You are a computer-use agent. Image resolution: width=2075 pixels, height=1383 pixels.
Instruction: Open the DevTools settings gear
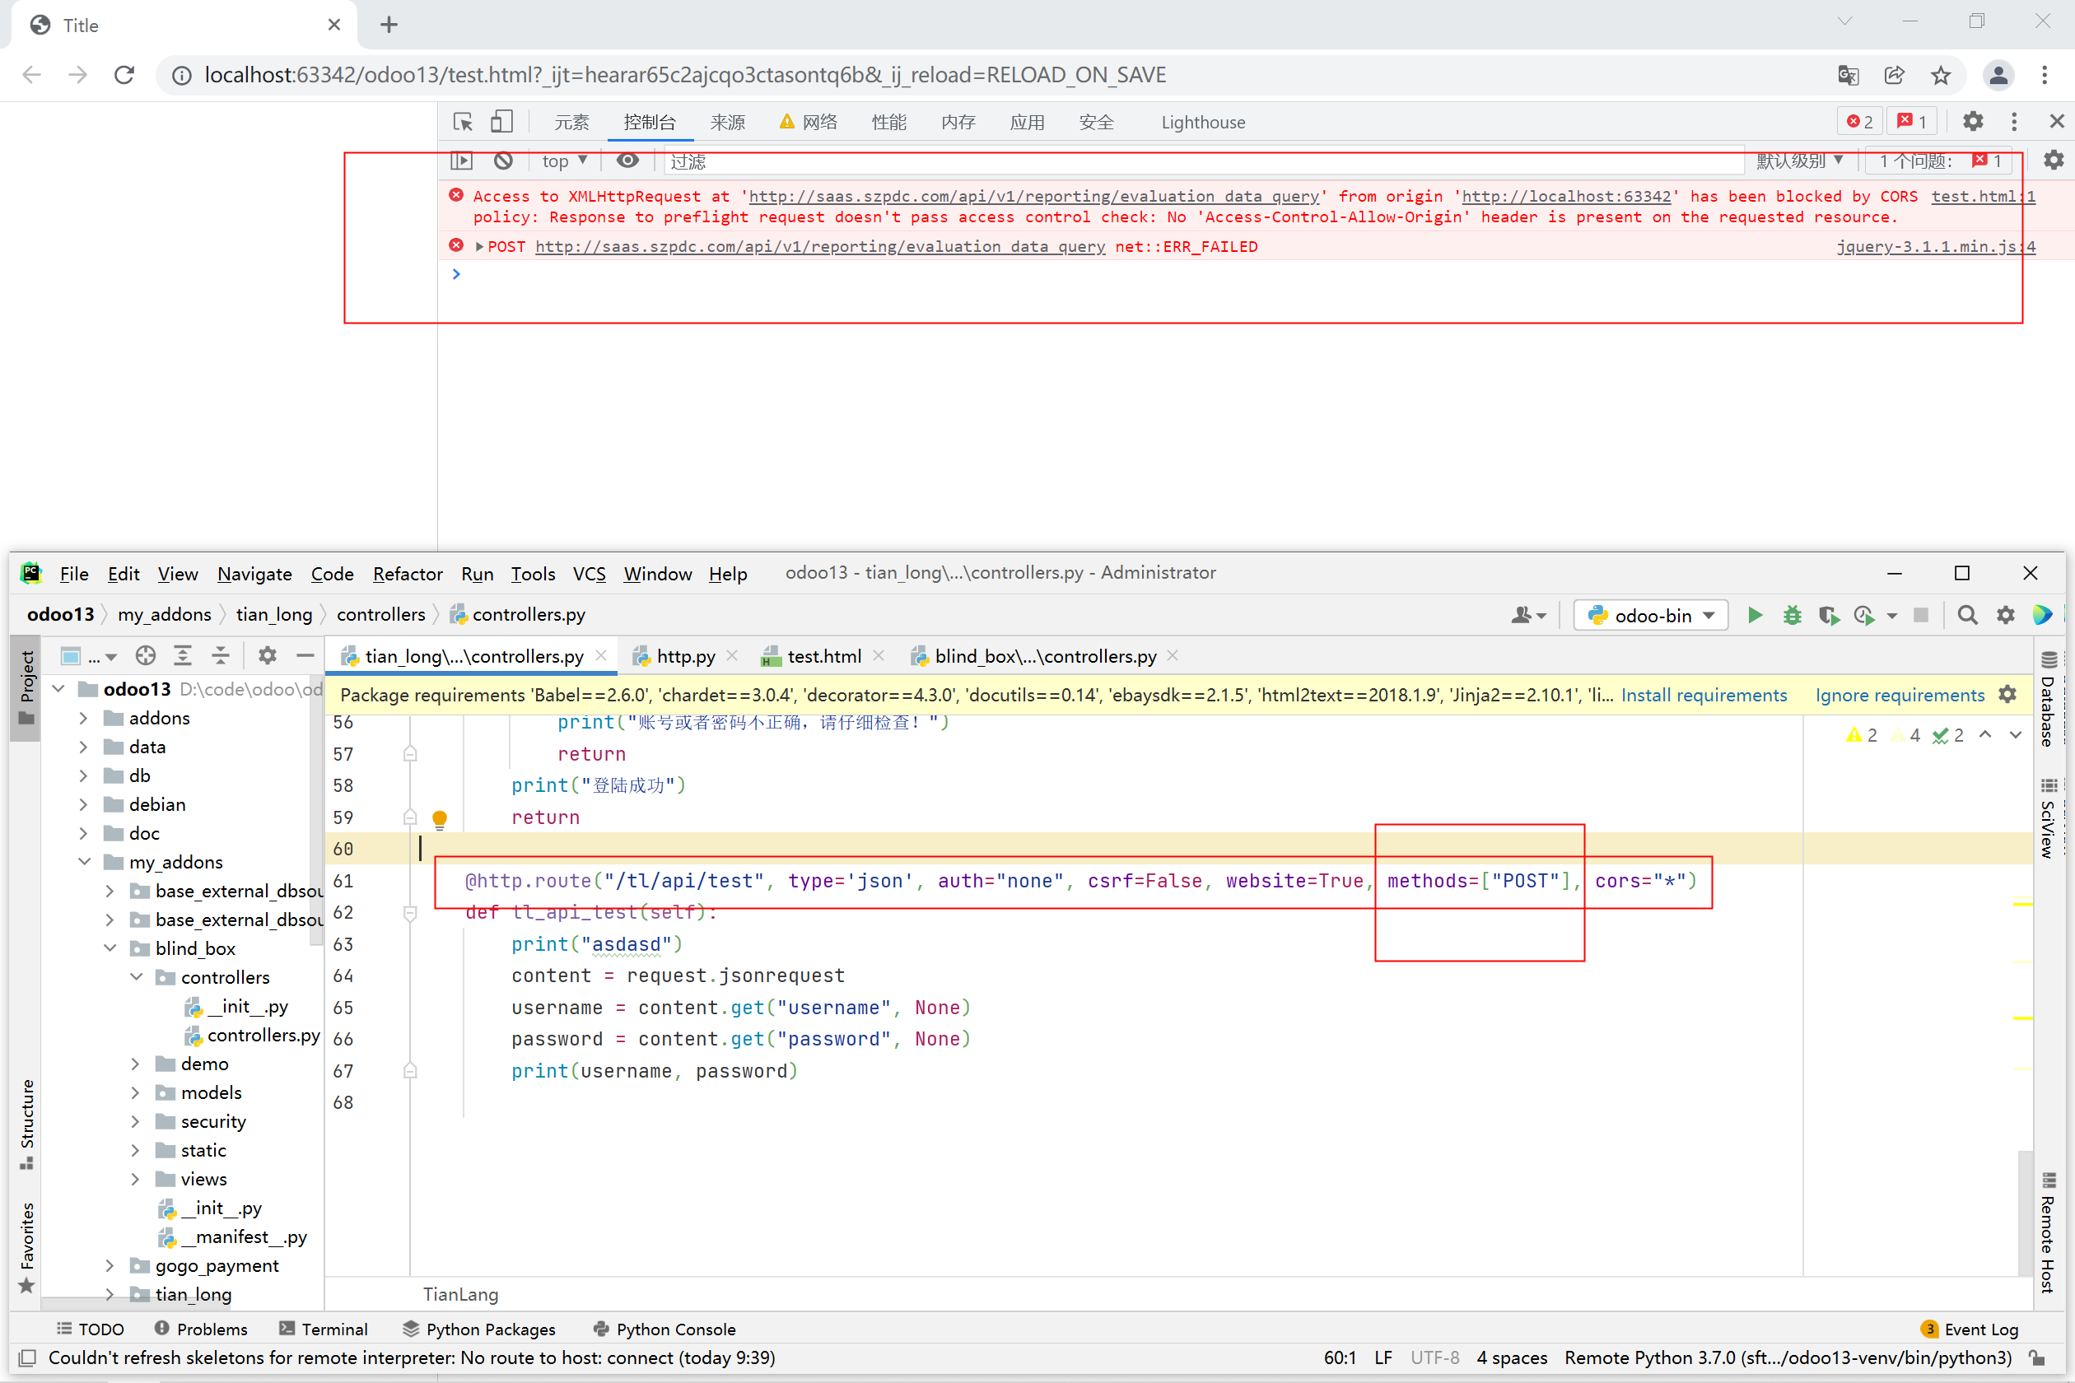(x=1973, y=122)
